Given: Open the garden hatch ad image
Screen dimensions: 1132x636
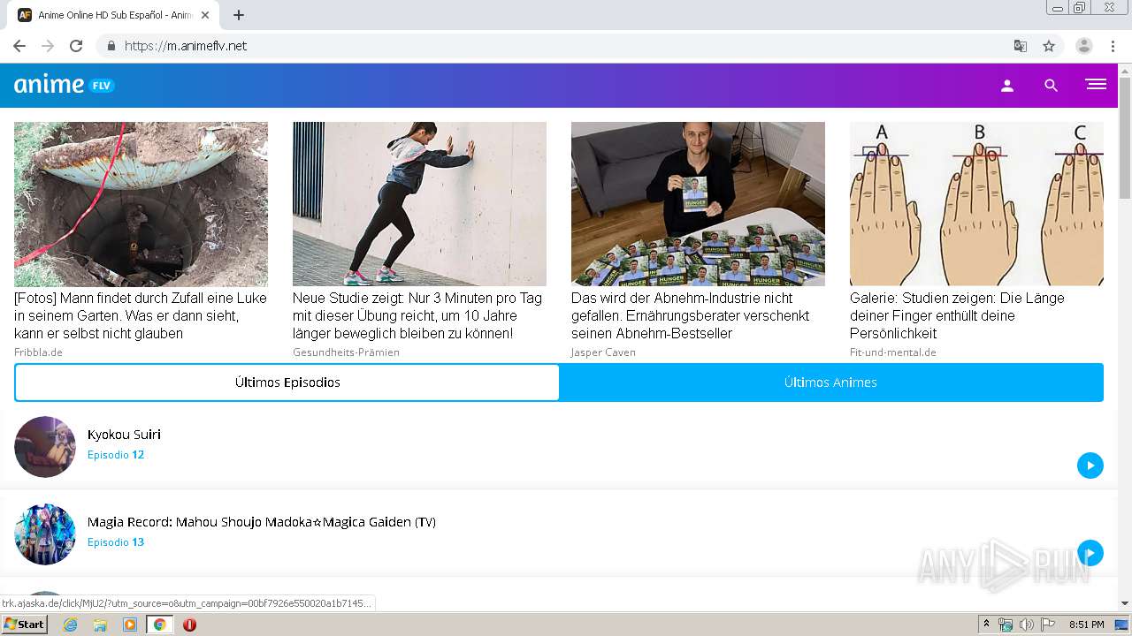Looking at the screenshot, I should click(x=141, y=204).
